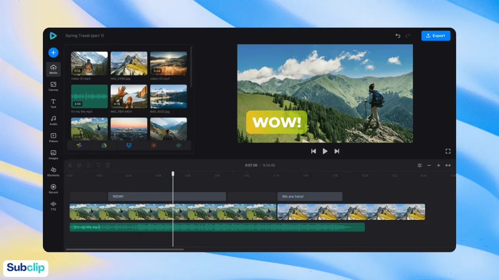Viewport: 499px width, 280px height.
Task: Click the undo arrow
Action: click(x=398, y=36)
